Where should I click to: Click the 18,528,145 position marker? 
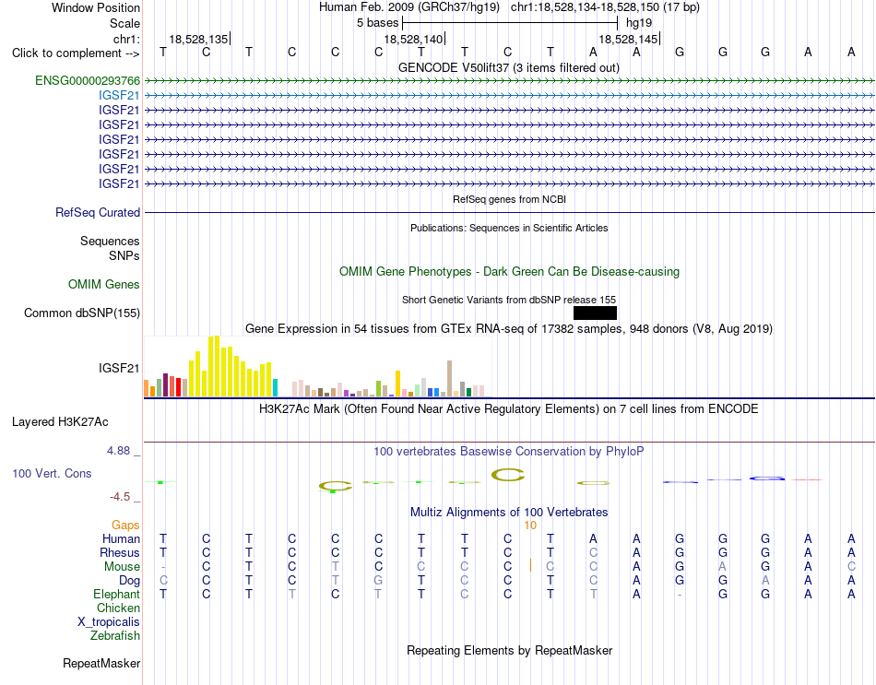629,39
